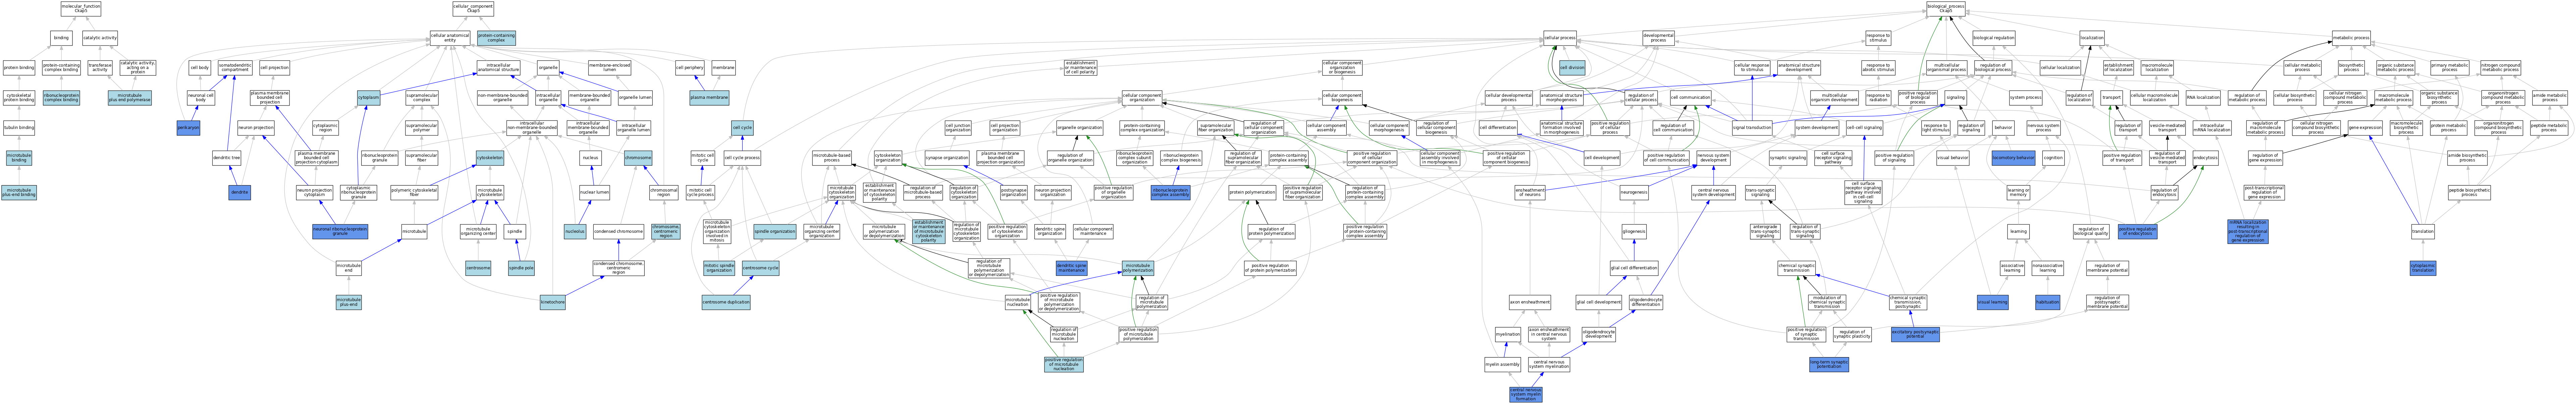Screen dimensions: 2576x404
Task: Select the 'excitatory postsynaptic potential' node
Action: [1915, 334]
